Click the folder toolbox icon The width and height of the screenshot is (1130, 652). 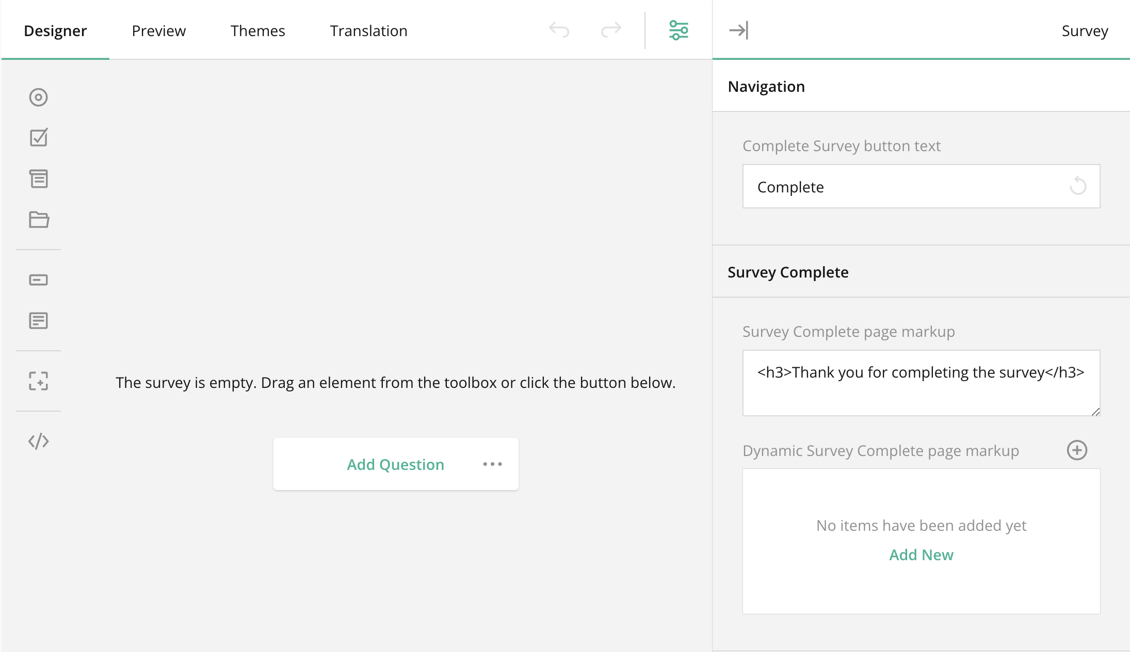pyautogui.click(x=38, y=220)
